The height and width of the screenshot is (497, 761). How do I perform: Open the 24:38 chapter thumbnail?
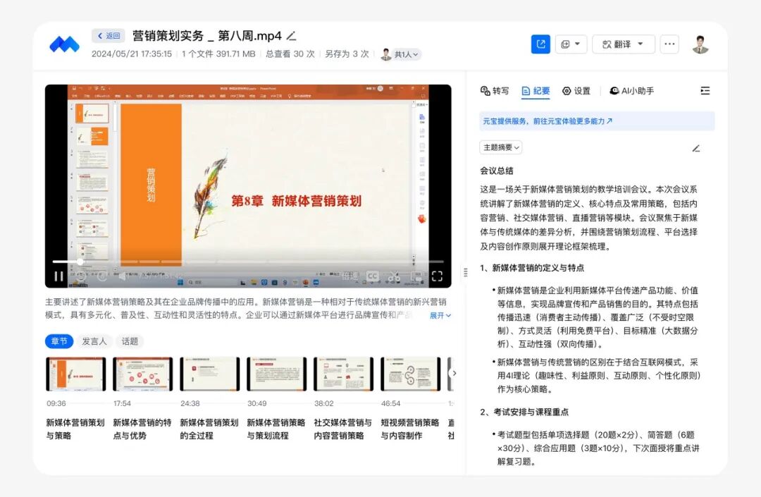209,374
